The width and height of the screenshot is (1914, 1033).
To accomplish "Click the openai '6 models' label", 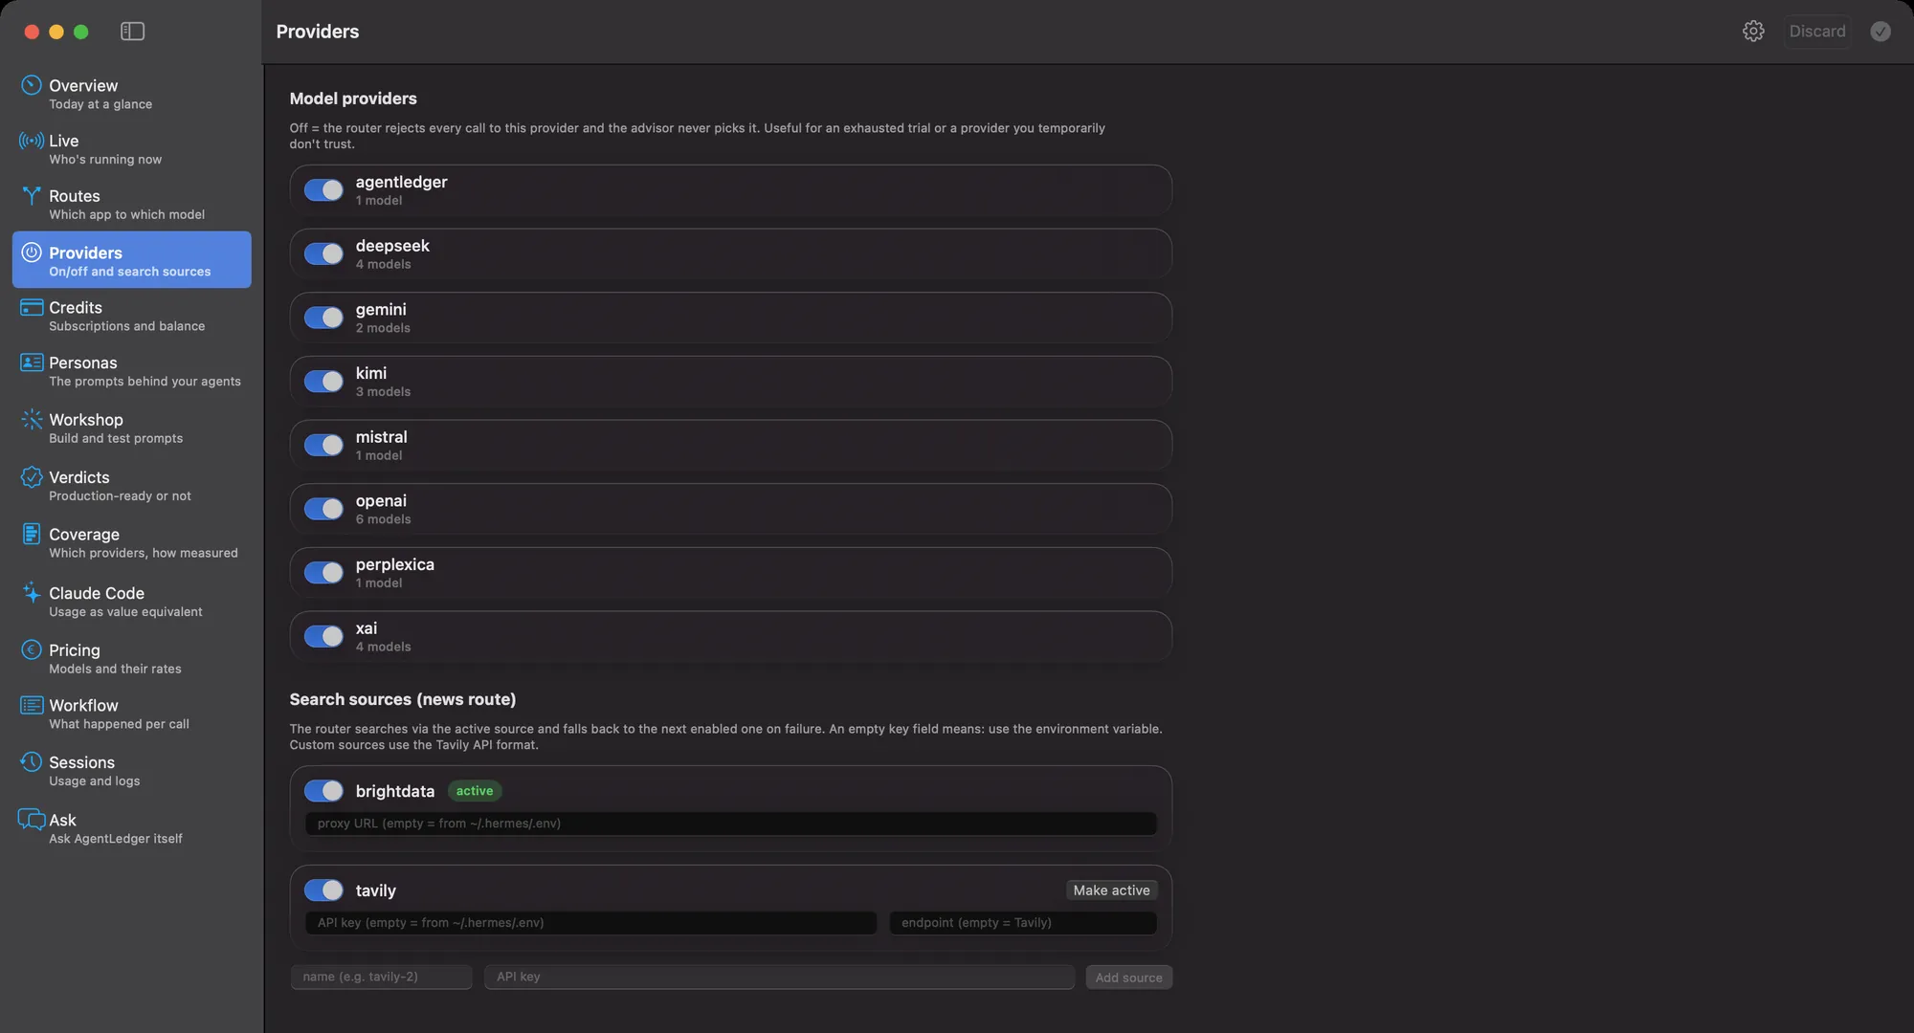I will (383, 519).
